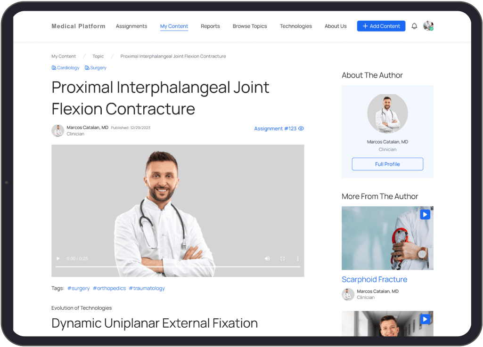Click the Surgery category badge icon
The image size is (483, 347).
87,67
